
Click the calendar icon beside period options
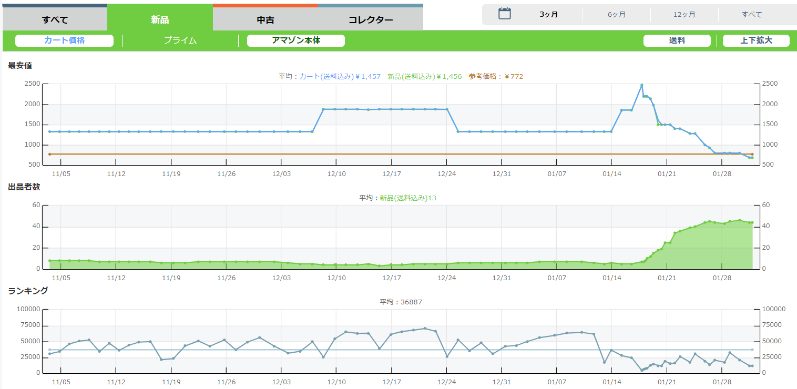(504, 14)
